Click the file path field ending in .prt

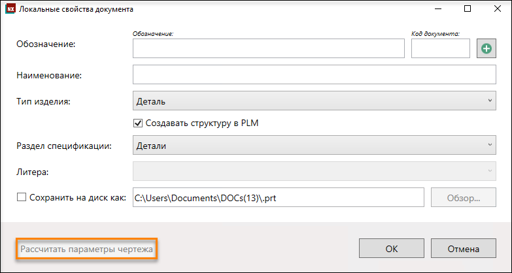(x=279, y=197)
